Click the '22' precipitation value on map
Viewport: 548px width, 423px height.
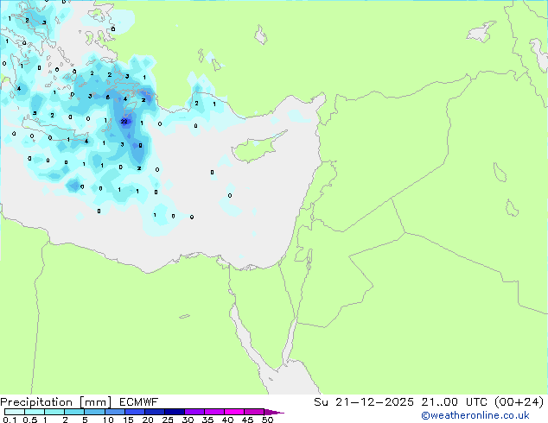tap(124, 122)
